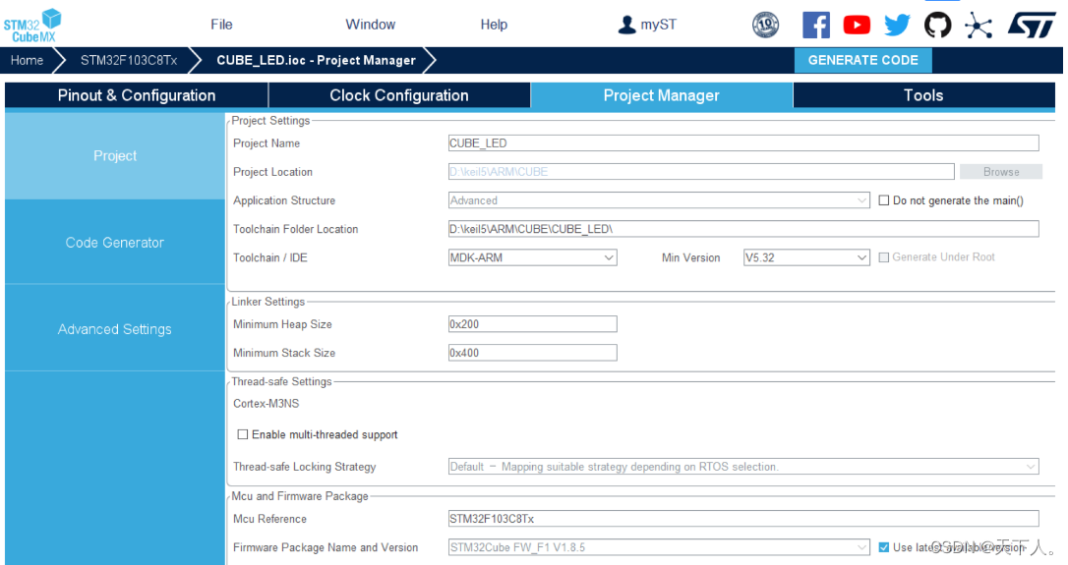
Task: Switch to Clock Configuration tab
Action: [399, 95]
